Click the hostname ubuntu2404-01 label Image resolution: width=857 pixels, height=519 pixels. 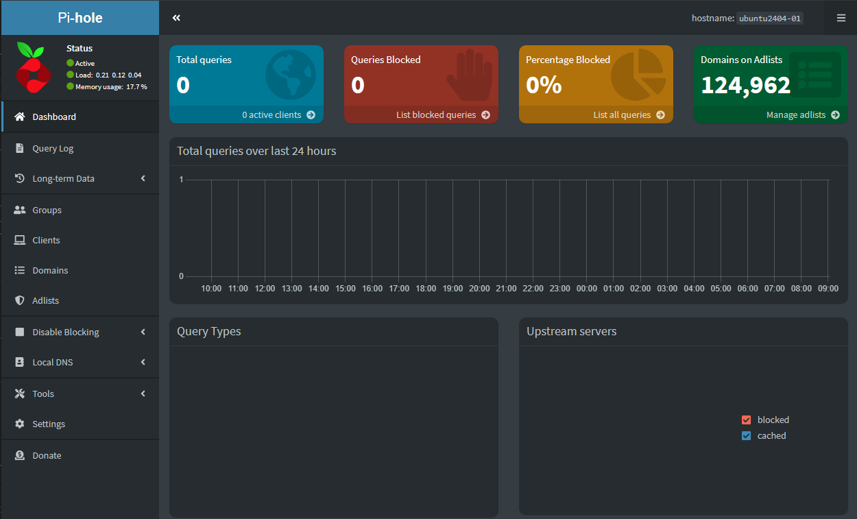click(x=769, y=19)
